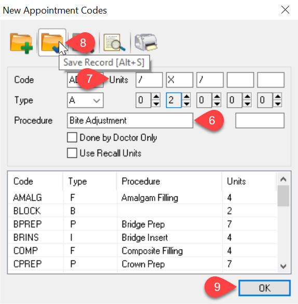Select the AMALG code row
The image size is (298, 304).
pyautogui.click(x=142, y=198)
